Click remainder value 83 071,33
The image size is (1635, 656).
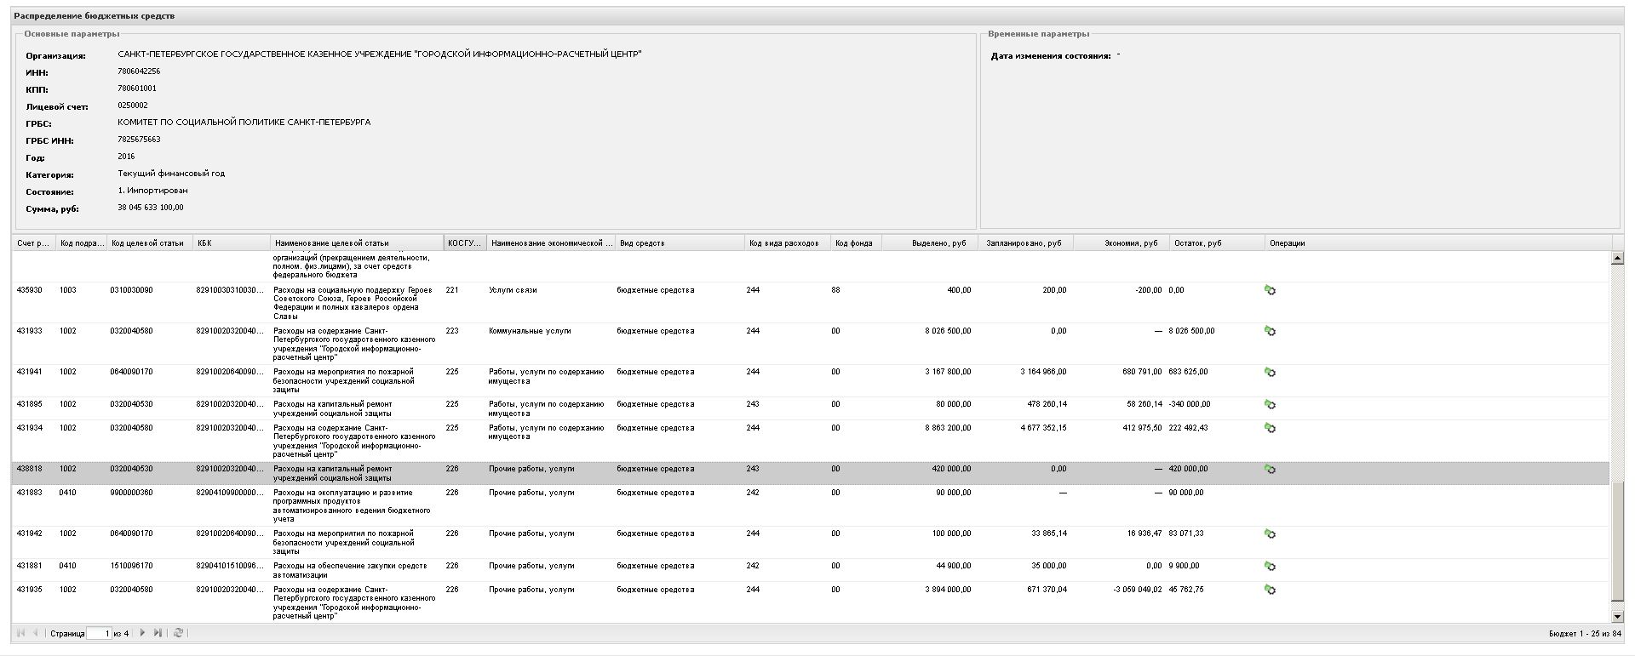tap(1186, 533)
